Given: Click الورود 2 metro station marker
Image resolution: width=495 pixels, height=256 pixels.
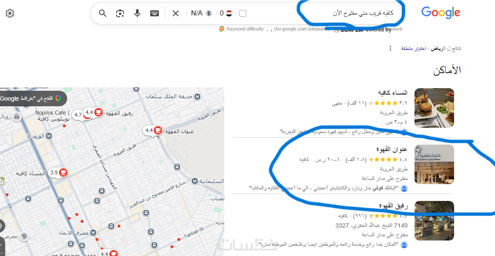Looking at the screenshot, I should click(x=49, y=136).
